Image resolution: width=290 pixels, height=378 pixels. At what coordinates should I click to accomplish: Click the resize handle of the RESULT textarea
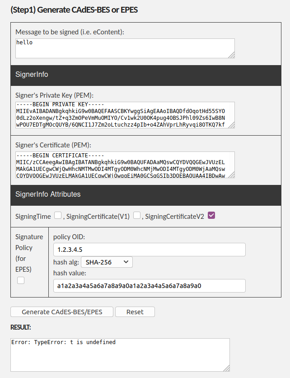[226, 369]
